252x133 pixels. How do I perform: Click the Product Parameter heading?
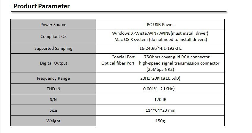point(42,6)
